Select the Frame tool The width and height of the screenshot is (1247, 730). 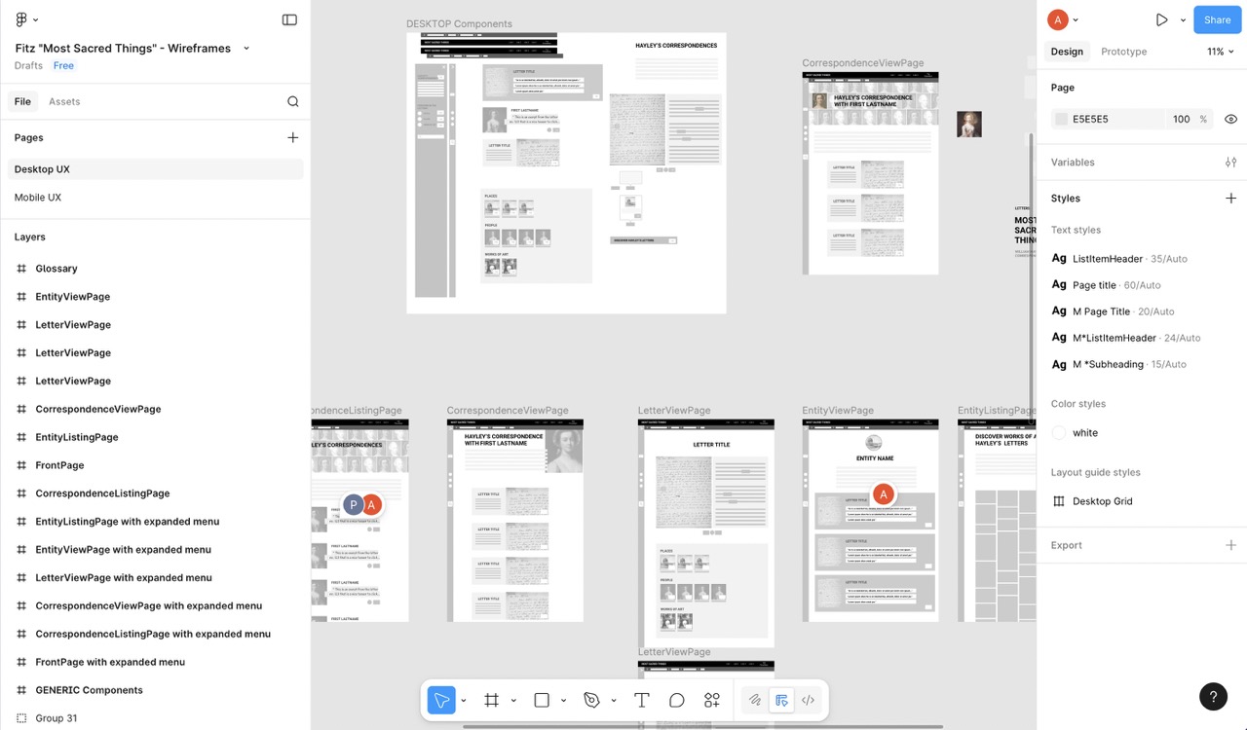(492, 700)
